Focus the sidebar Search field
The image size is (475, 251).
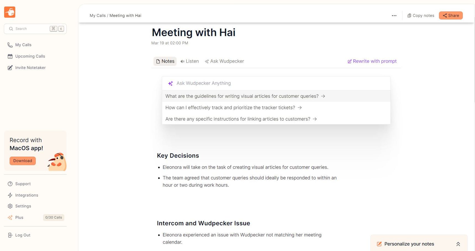point(35,29)
